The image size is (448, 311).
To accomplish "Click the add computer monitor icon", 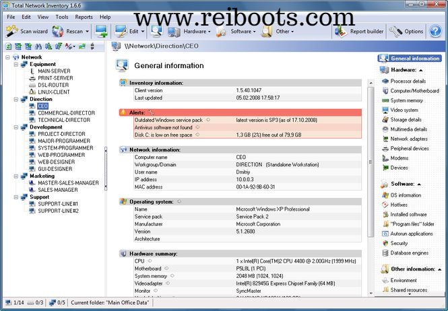I will pos(102,32).
